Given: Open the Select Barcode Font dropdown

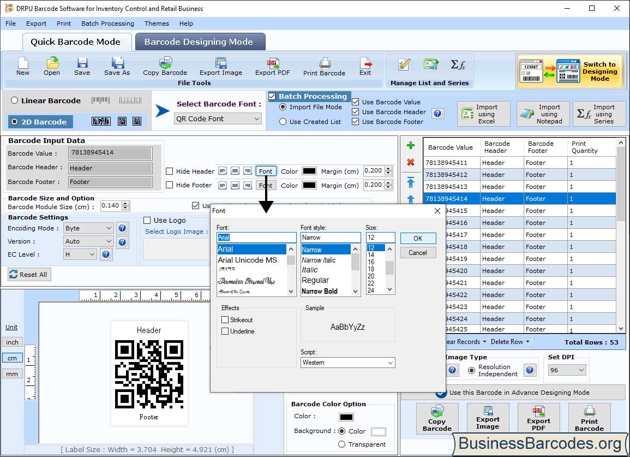Looking at the screenshot, I should [218, 118].
